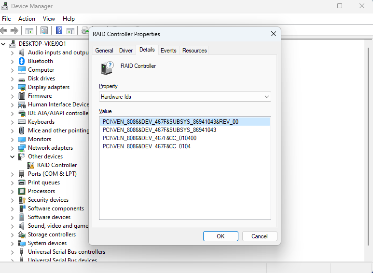Close the RAID Controller Properties dialog

(274, 34)
